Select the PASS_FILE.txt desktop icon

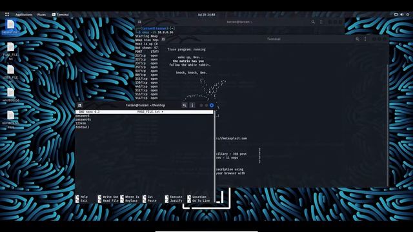pos(10,52)
